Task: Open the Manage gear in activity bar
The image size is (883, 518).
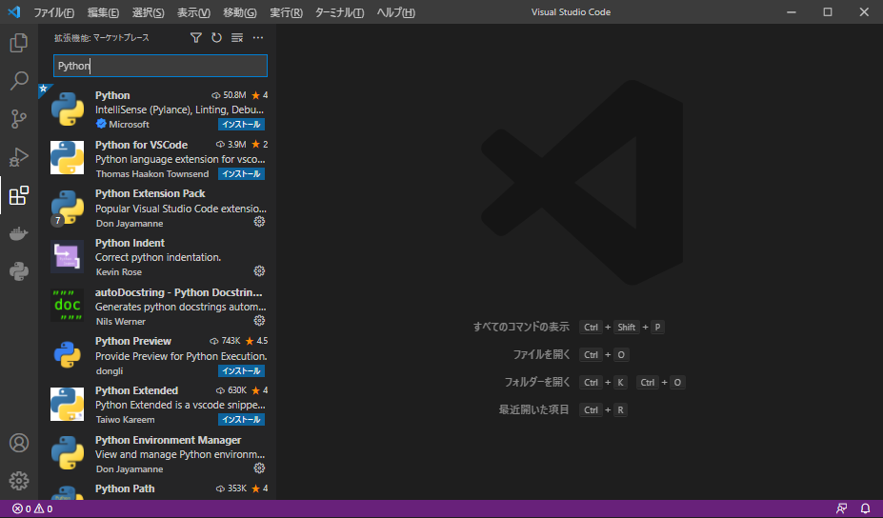Action: point(19,481)
